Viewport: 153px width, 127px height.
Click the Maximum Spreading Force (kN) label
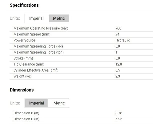point(38,46)
